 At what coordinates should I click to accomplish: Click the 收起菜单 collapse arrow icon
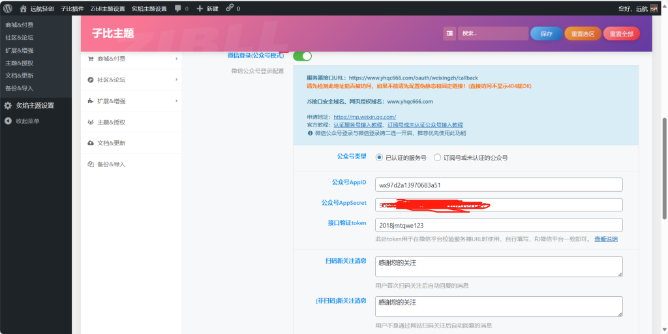tap(8, 121)
